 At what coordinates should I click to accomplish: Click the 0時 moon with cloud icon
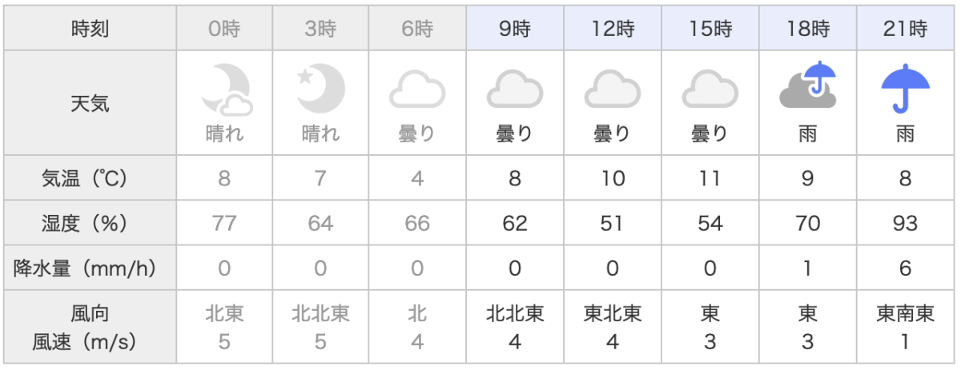(227, 89)
